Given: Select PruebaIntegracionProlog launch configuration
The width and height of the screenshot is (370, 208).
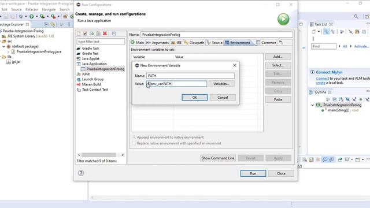Looking at the screenshot, I should [x=105, y=69].
